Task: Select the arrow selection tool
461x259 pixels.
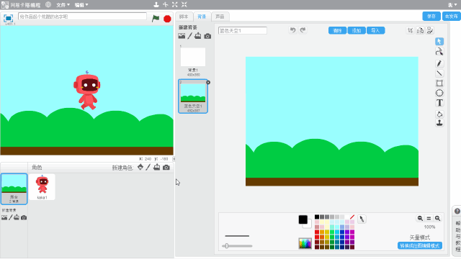Action: pos(439,42)
